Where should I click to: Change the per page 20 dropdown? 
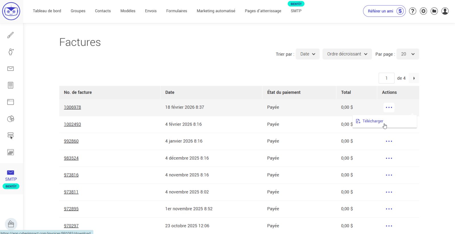point(408,54)
